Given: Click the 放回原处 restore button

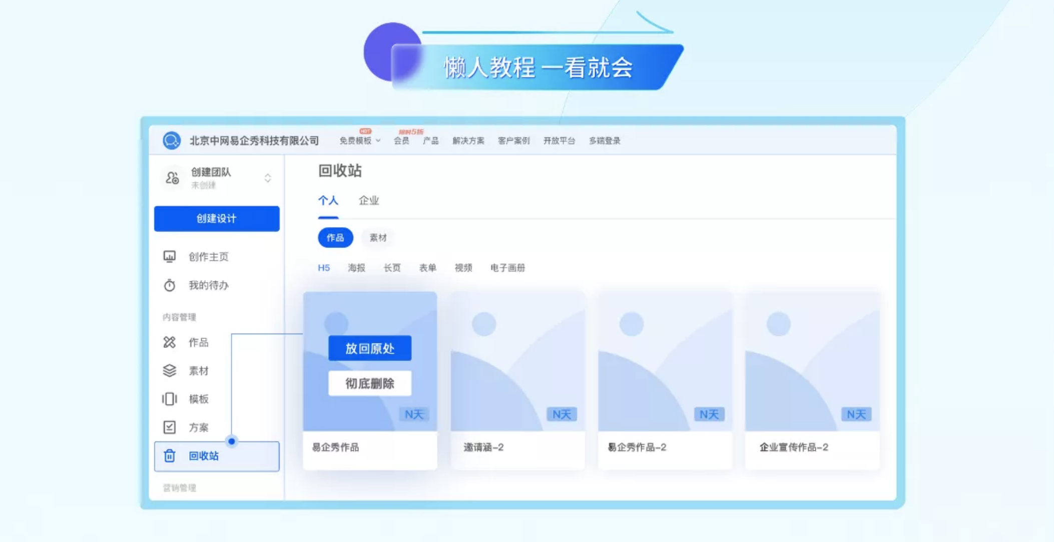Looking at the screenshot, I should (x=370, y=348).
